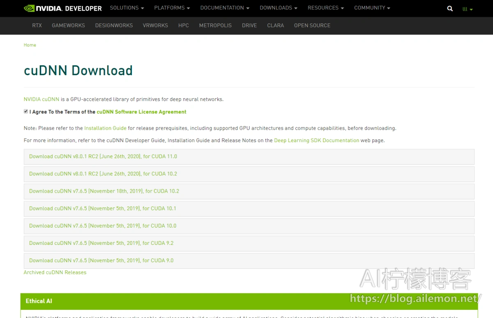Expand cuDNN v8.0.1 RC2 for CUDA 11.0
Image resolution: width=493 pixels, height=318 pixels.
coord(249,157)
